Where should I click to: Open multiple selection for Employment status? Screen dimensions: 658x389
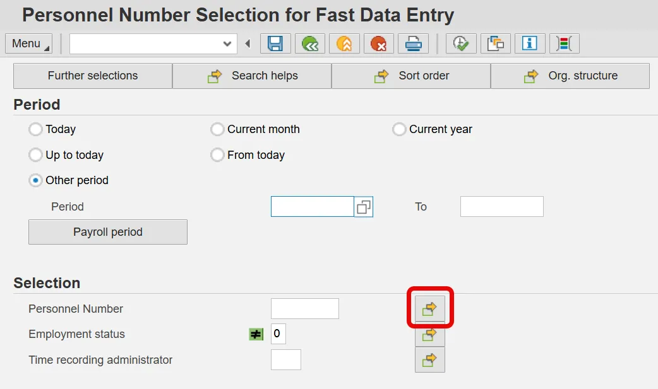coord(430,334)
